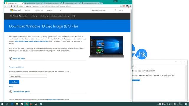Switch to the Windows 10 ISO tab
Image resolution: width=189 pixels, height=106 pixels.
tap(14, 3)
